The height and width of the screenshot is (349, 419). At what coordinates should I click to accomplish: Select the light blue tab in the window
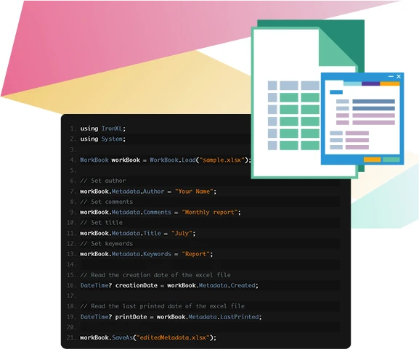tap(352, 83)
